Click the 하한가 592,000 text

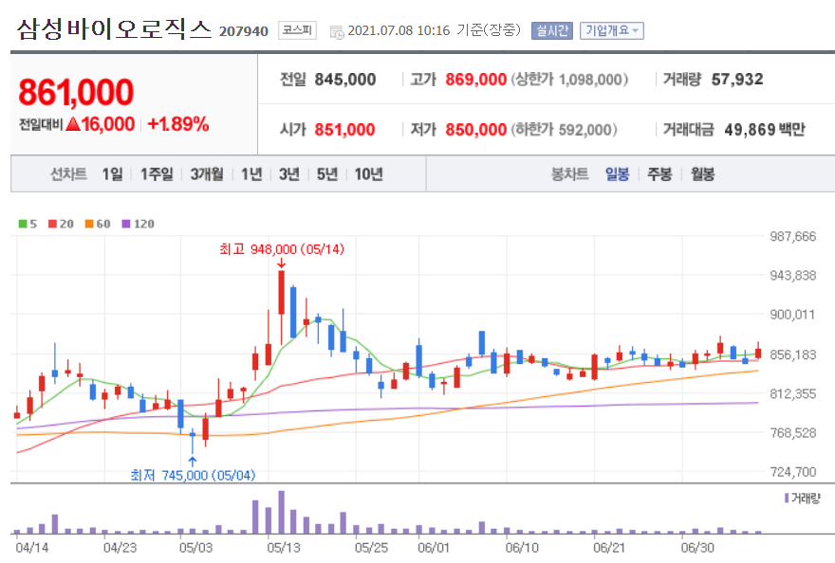[x=565, y=129]
